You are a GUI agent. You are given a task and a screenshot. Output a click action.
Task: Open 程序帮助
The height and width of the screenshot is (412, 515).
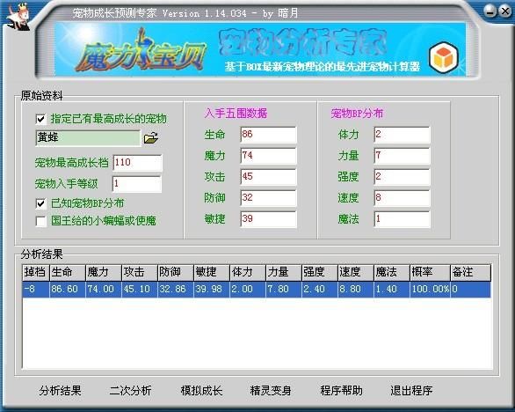click(341, 391)
